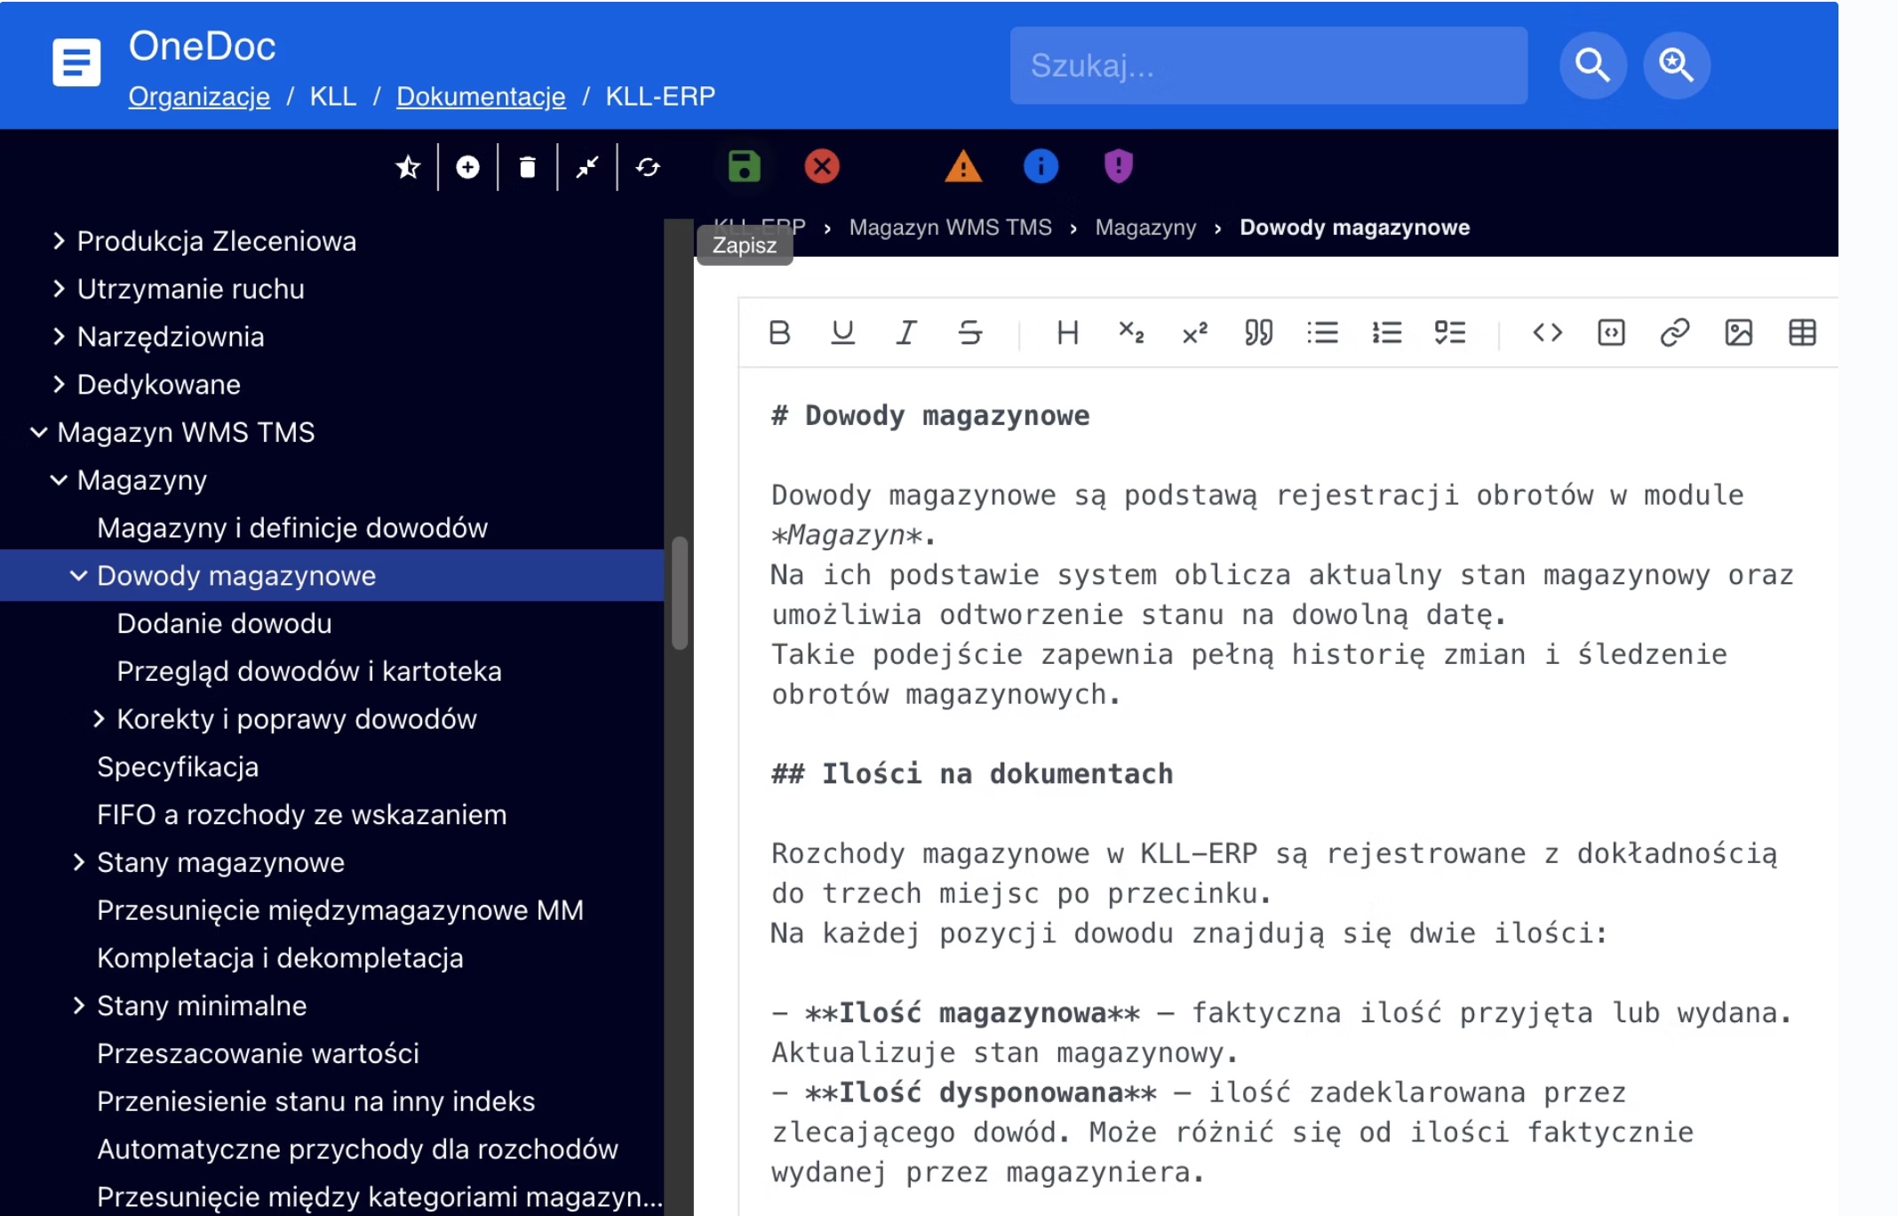Toggle bold formatting
1898x1216 pixels.
[779, 332]
